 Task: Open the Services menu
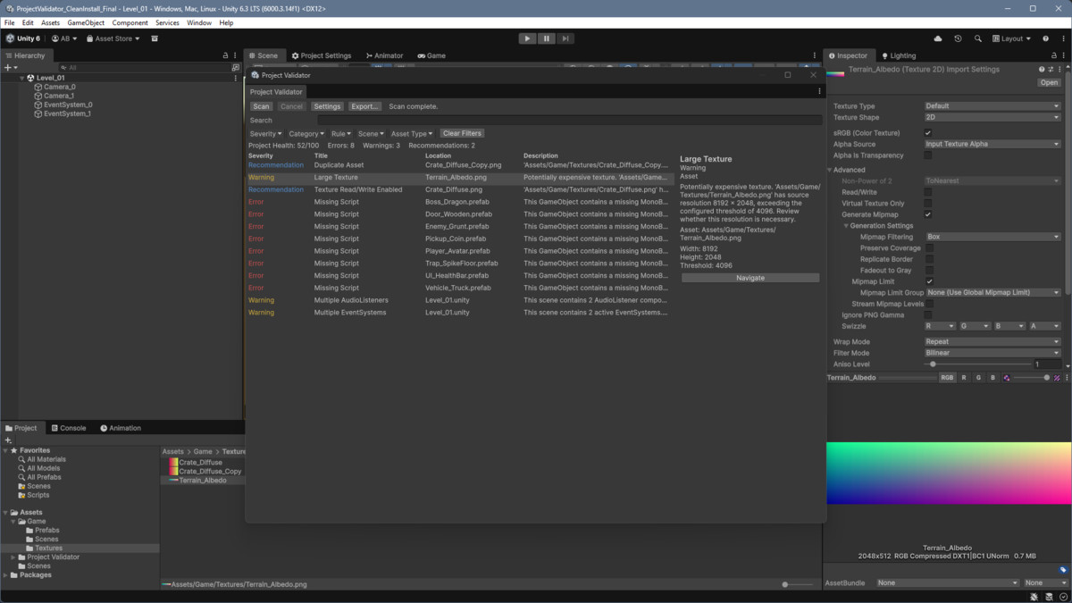coord(167,22)
